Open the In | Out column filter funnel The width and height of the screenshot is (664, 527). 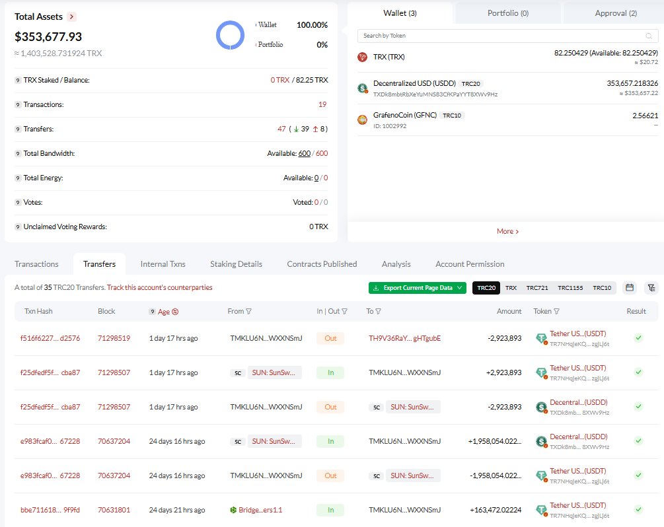tap(344, 312)
